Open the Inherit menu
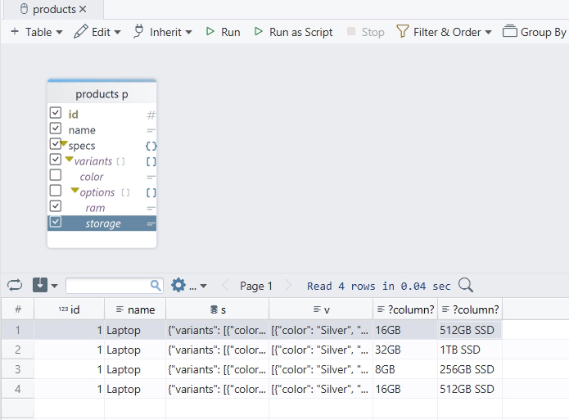Viewport: 569px width, 420px height. (162, 32)
